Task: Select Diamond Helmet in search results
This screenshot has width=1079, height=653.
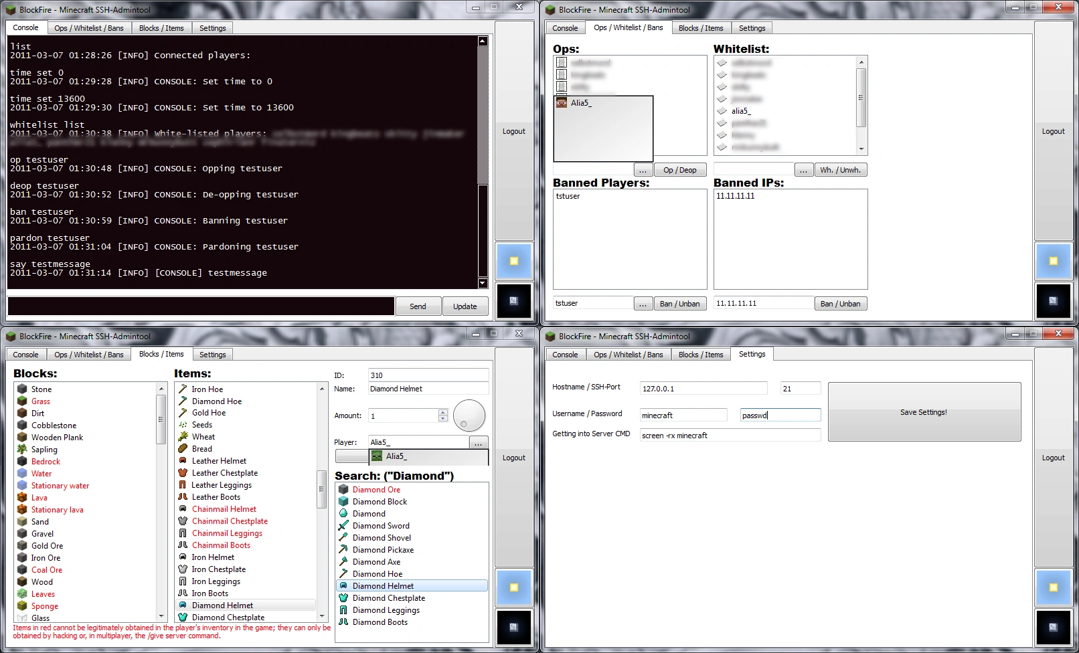Action: pyautogui.click(x=412, y=585)
